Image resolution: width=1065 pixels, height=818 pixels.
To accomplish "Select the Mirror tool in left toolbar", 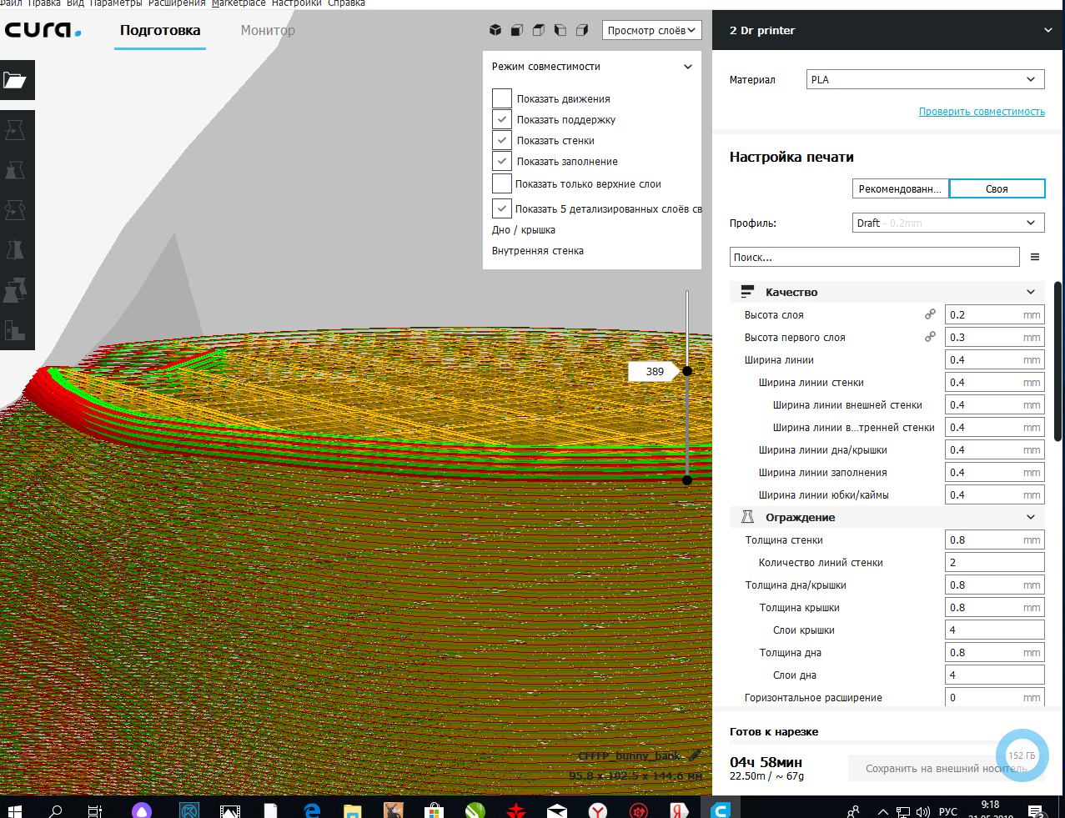I will tap(15, 250).
